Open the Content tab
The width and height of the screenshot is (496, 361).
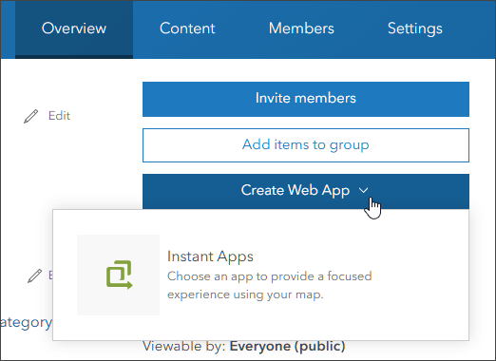[x=187, y=28]
